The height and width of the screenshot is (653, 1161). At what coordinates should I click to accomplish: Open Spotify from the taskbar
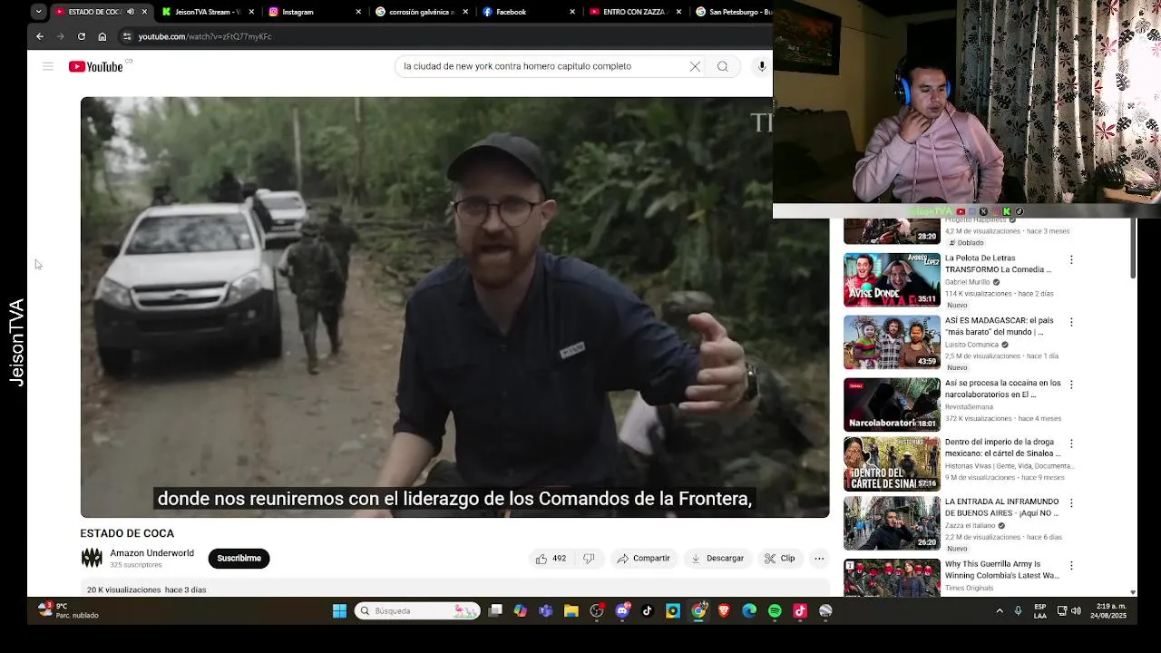pos(775,611)
